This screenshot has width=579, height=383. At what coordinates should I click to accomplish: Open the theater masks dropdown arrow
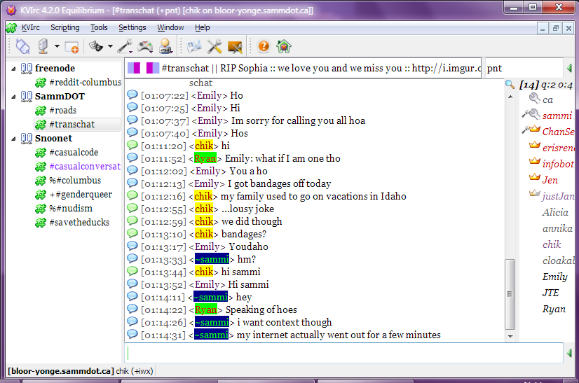110,46
